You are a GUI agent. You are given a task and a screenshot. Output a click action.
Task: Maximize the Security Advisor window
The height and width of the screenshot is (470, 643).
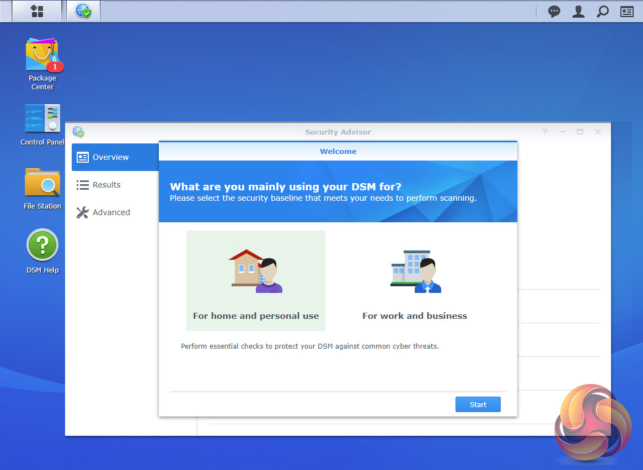click(580, 132)
